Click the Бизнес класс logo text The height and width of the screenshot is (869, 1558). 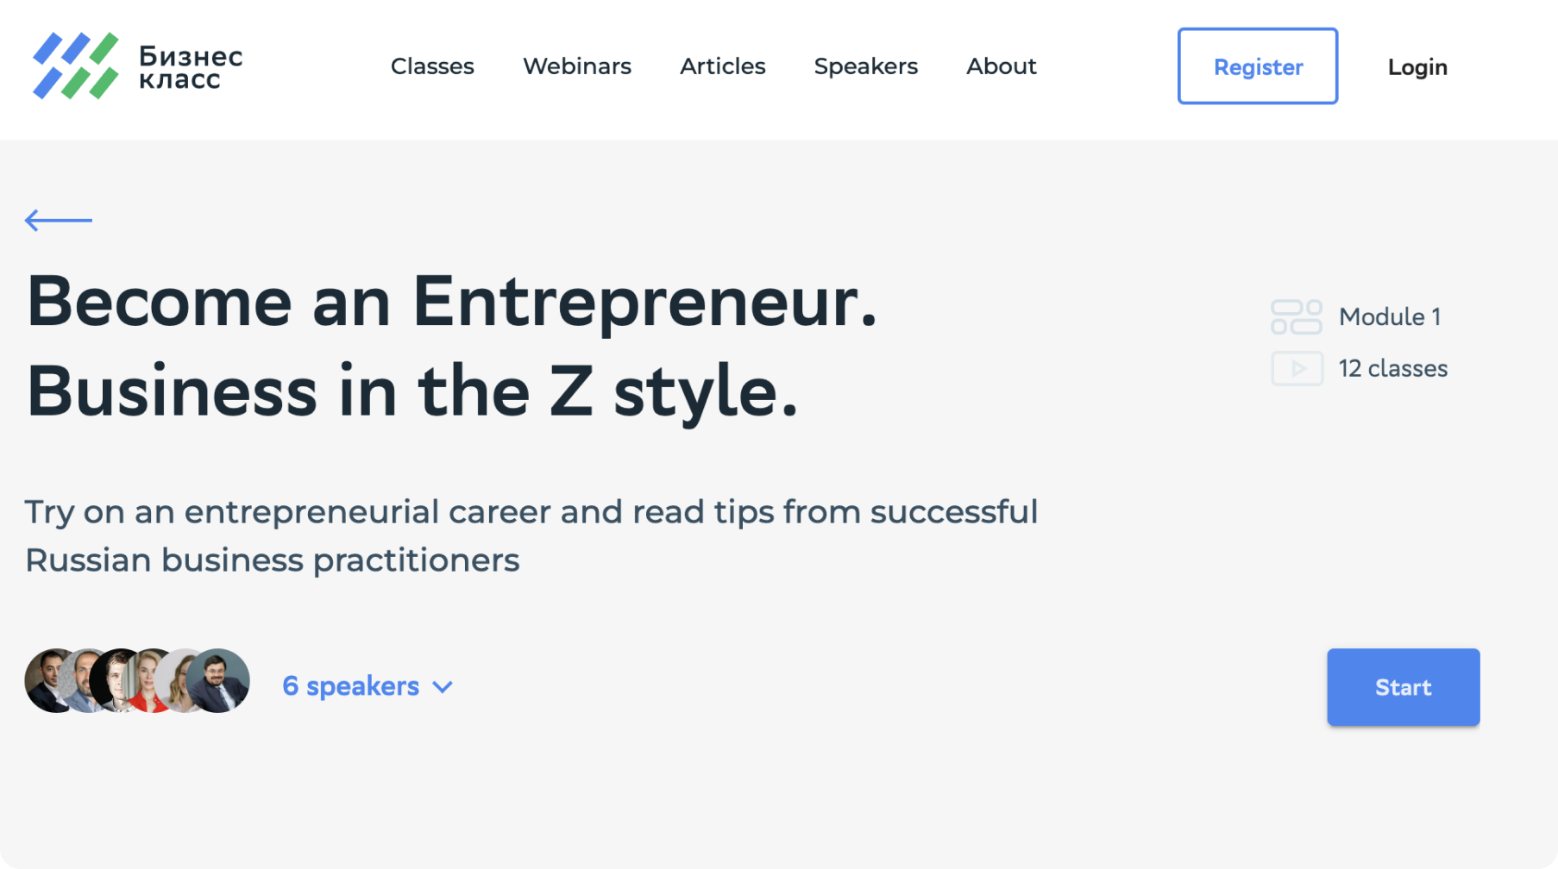191,67
